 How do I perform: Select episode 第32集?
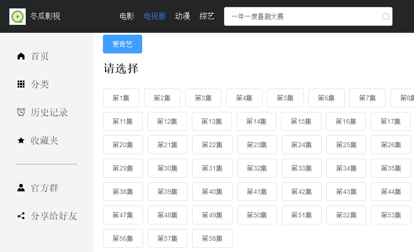(257, 168)
